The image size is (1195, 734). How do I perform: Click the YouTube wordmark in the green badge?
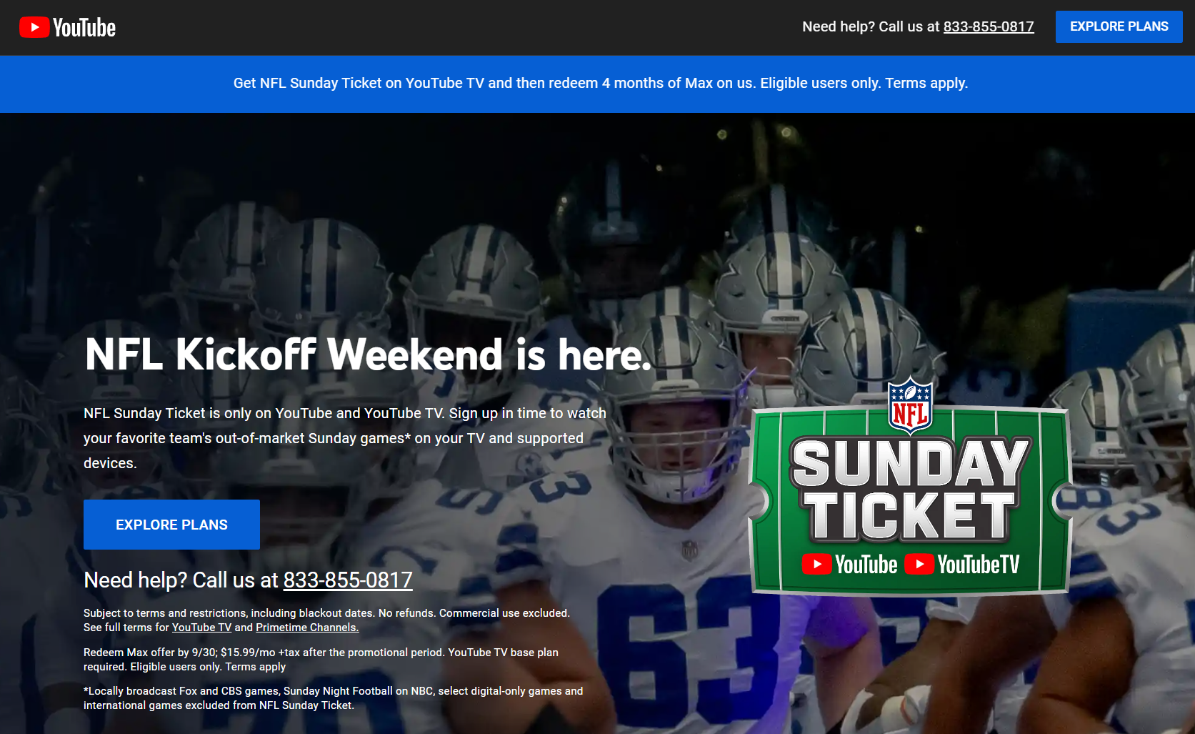tap(866, 565)
